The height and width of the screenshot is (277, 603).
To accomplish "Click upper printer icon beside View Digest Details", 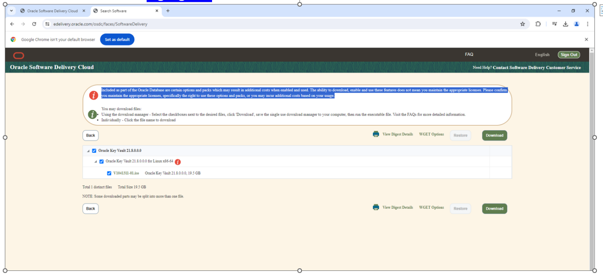I will [x=376, y=134].
